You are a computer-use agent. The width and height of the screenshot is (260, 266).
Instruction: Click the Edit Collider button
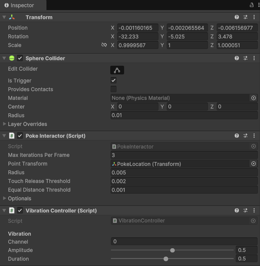(117, 70)
